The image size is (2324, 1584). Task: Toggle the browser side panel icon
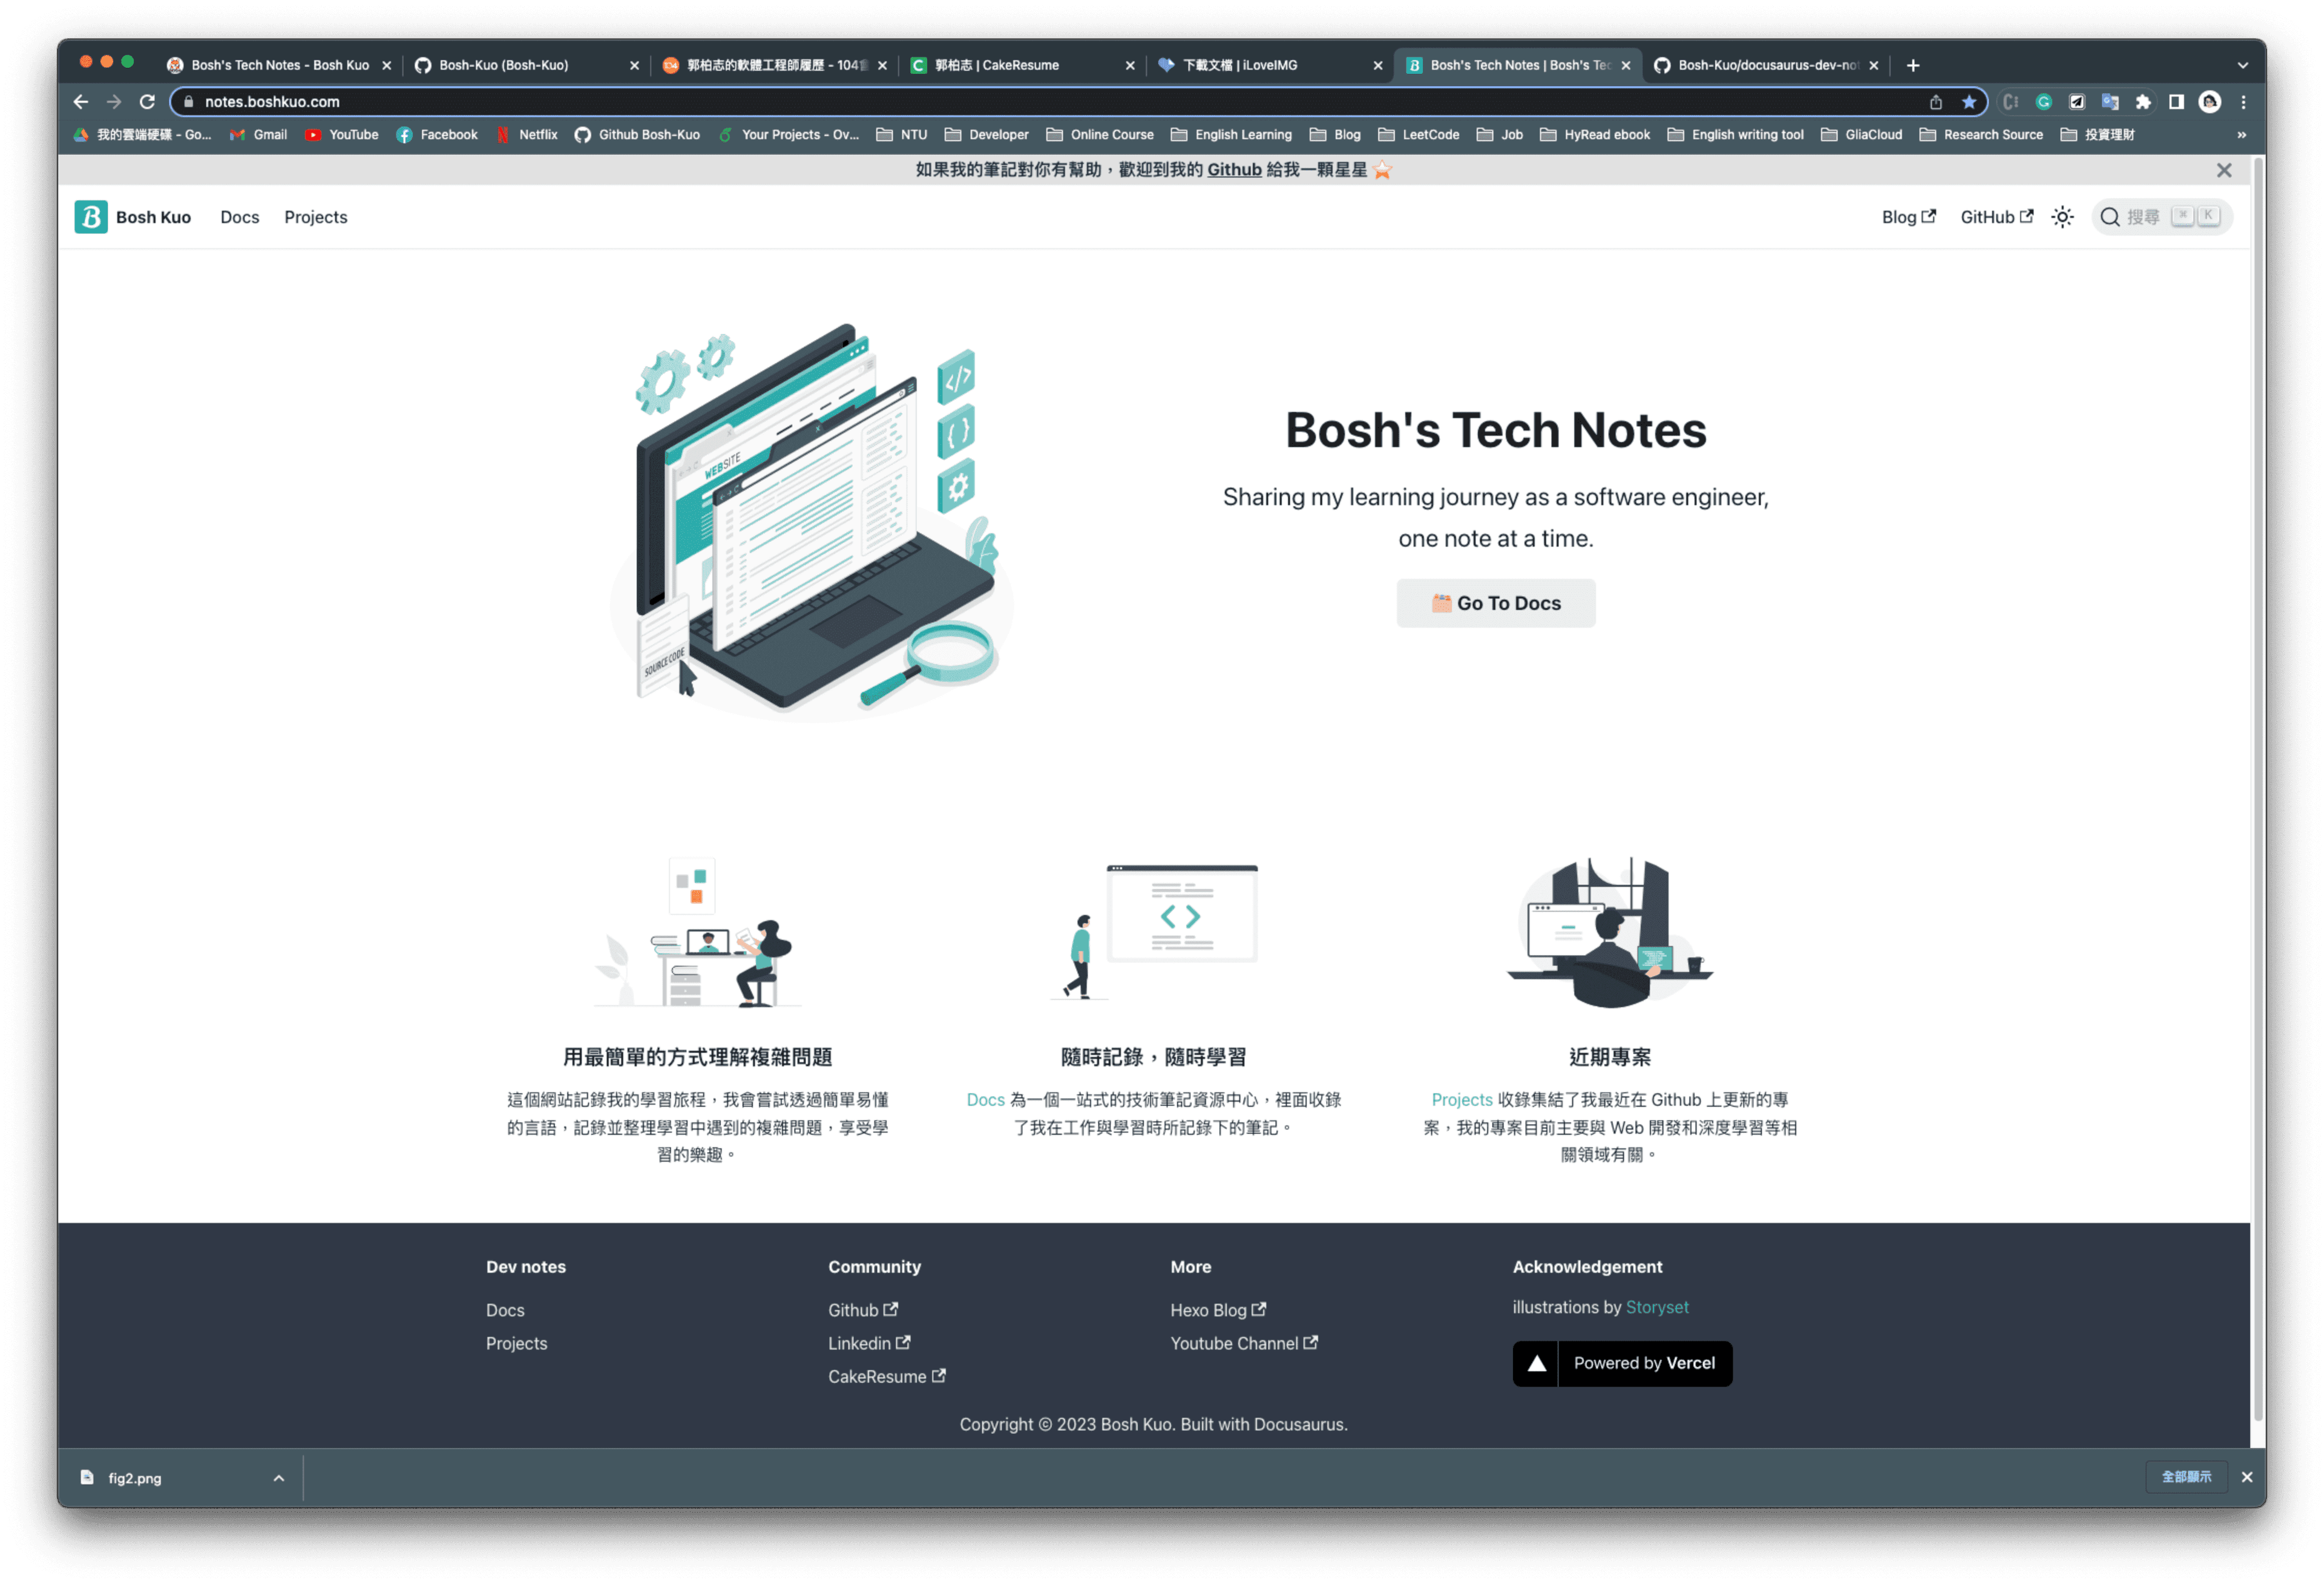pyautogui.click(x=2176, y=102)
